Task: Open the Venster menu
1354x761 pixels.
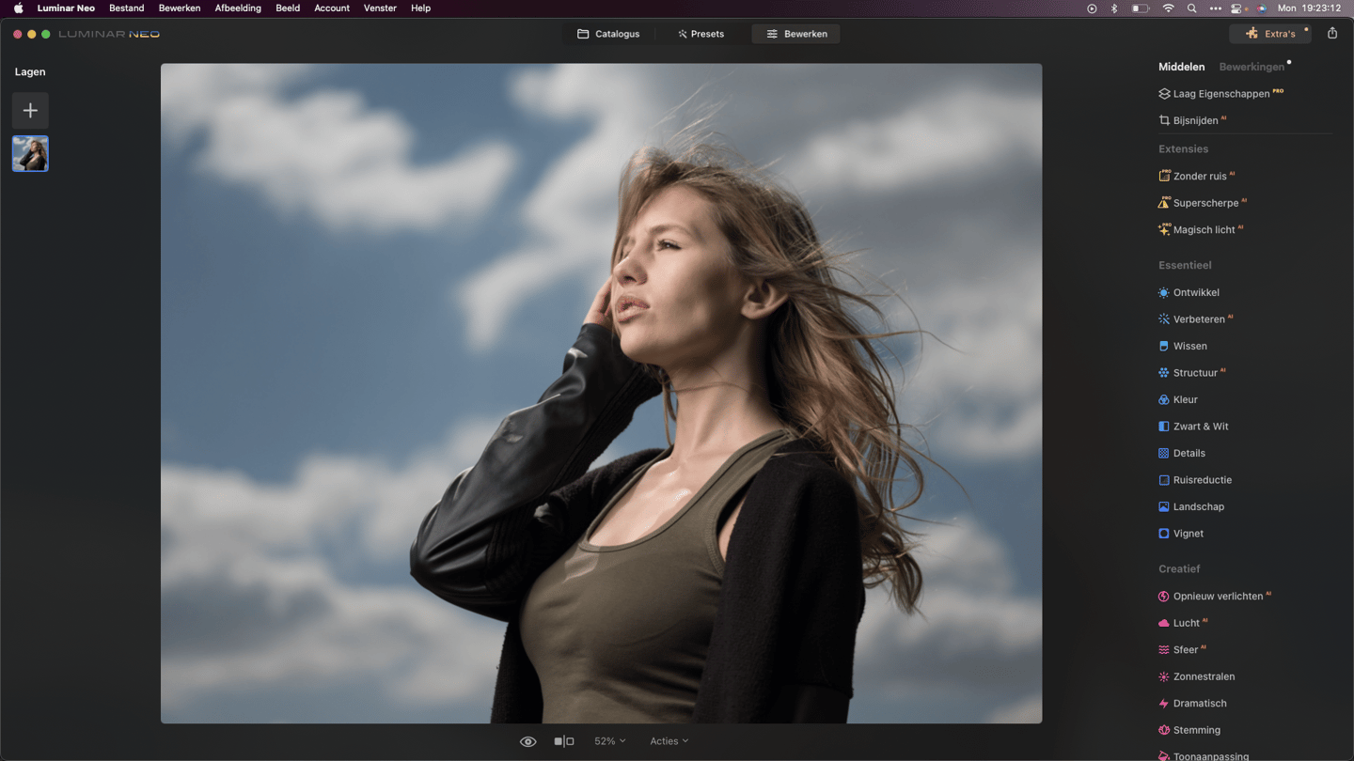Action: tap(381, 8)
